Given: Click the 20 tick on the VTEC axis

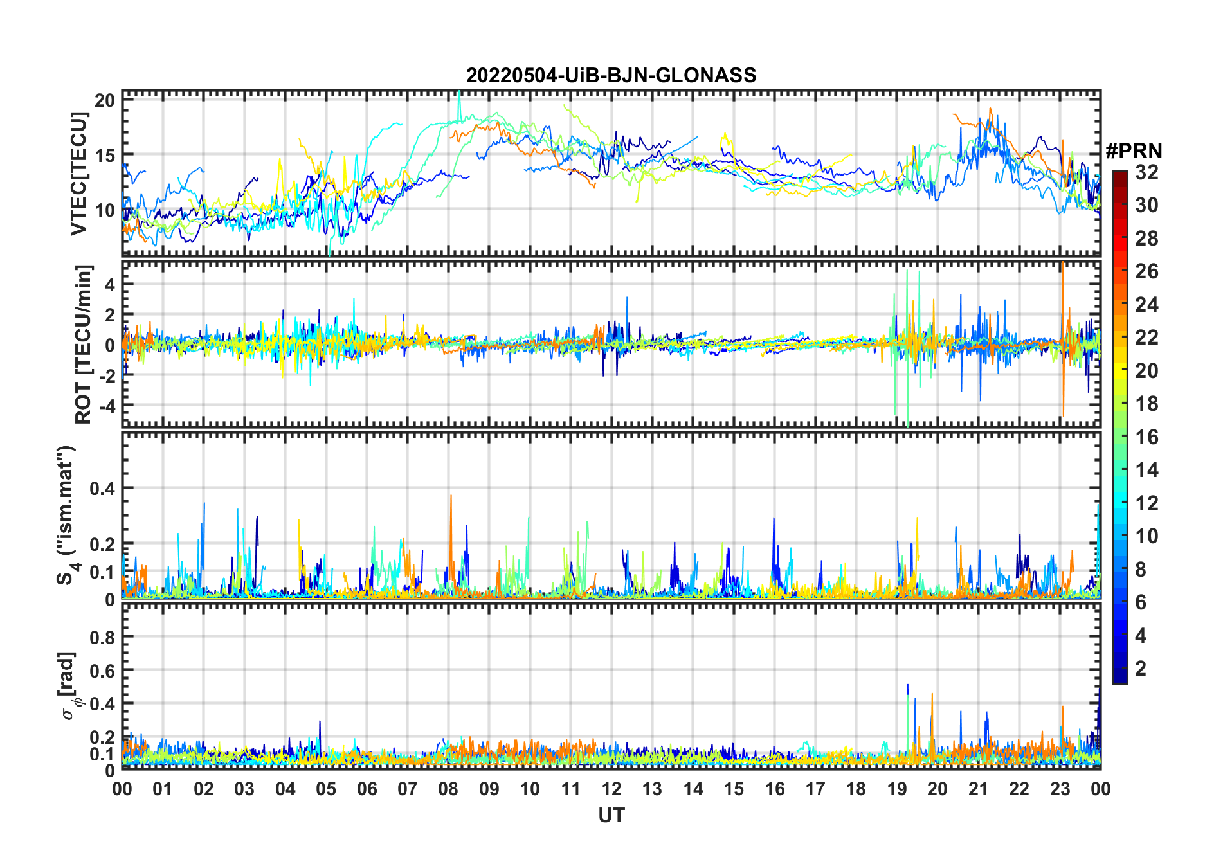Looking at the screenshot, I should point(105,100).
